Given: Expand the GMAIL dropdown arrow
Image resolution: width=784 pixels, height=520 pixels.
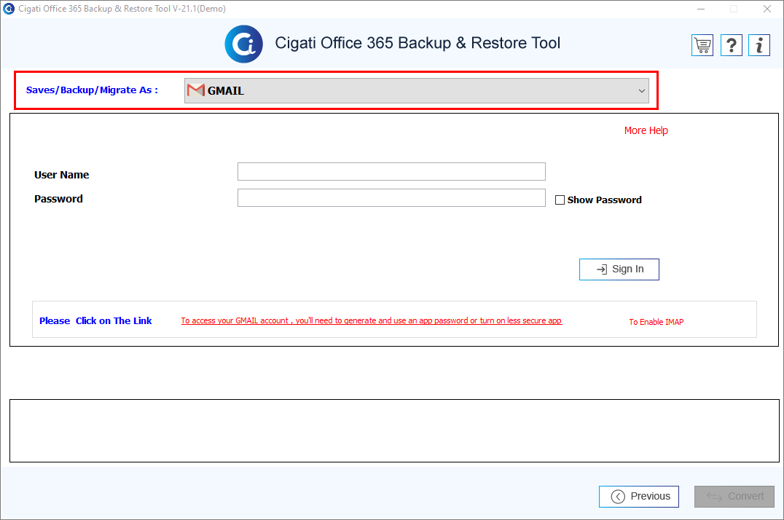Looking at the screenshot, I should point(641,91).
